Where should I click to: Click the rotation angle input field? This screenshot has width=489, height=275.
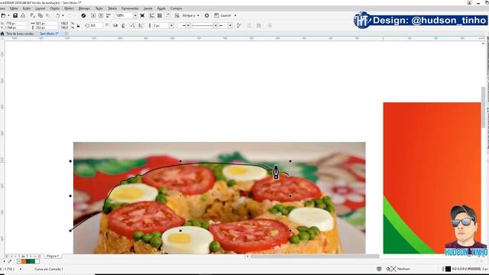(x=96, y=25)
